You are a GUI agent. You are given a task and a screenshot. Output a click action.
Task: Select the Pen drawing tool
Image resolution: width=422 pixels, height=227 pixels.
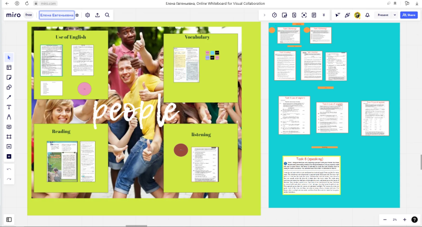pyautogui.click(x=9, y=117)
